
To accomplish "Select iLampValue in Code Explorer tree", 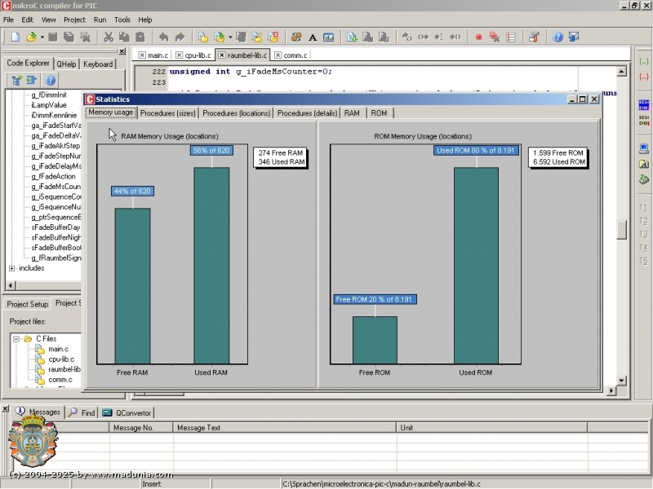I will (49, 105).
